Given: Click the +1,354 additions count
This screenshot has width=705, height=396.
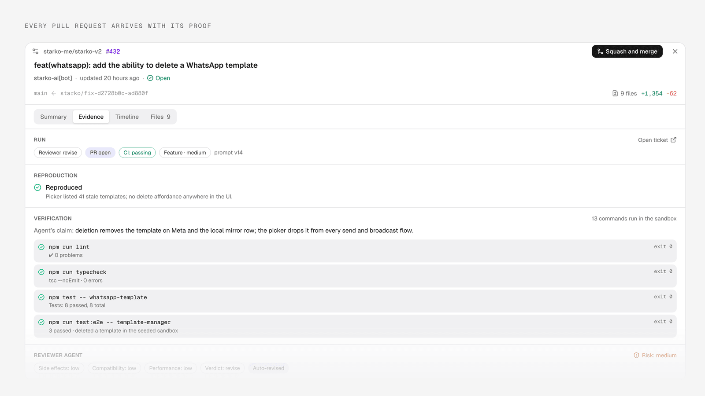Looking at the screenshot, I should [x=652, y=93].
